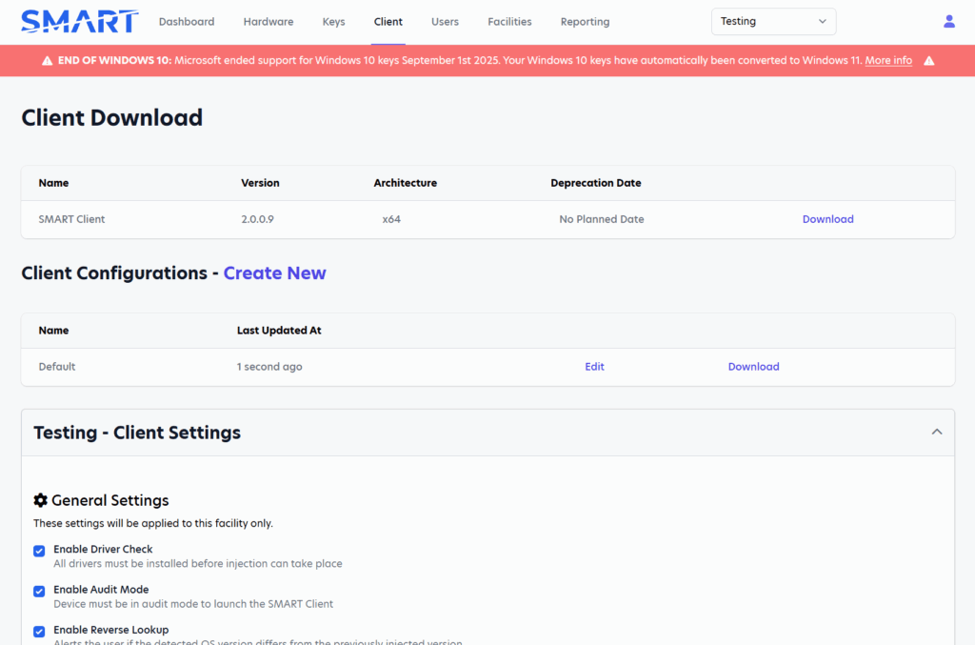Open the Testing facility dropdown
The image size is (975, 645).
pyautogui.click(x=773, y=21)
